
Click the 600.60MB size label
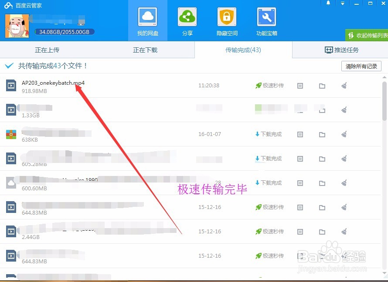pos(34,188)
